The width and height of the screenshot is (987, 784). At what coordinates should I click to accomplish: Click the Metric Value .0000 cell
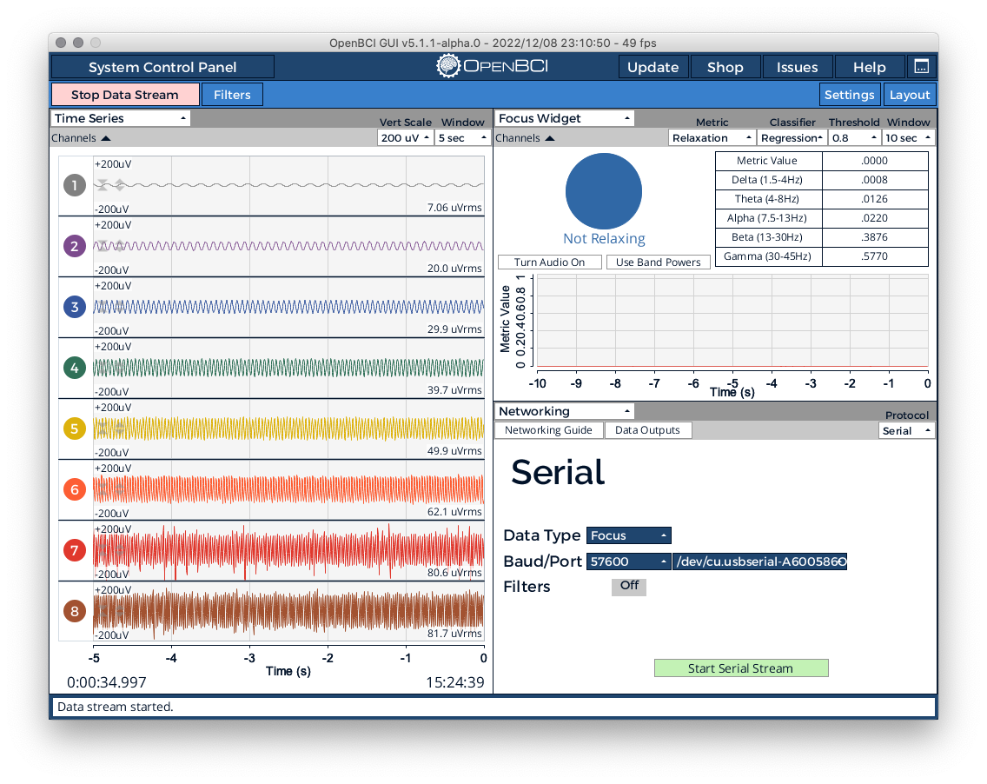pyautogui.click(x=875, y=161)
